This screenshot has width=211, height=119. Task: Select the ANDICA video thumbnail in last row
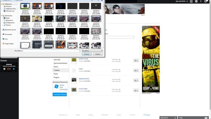click(x=49, y=45)
